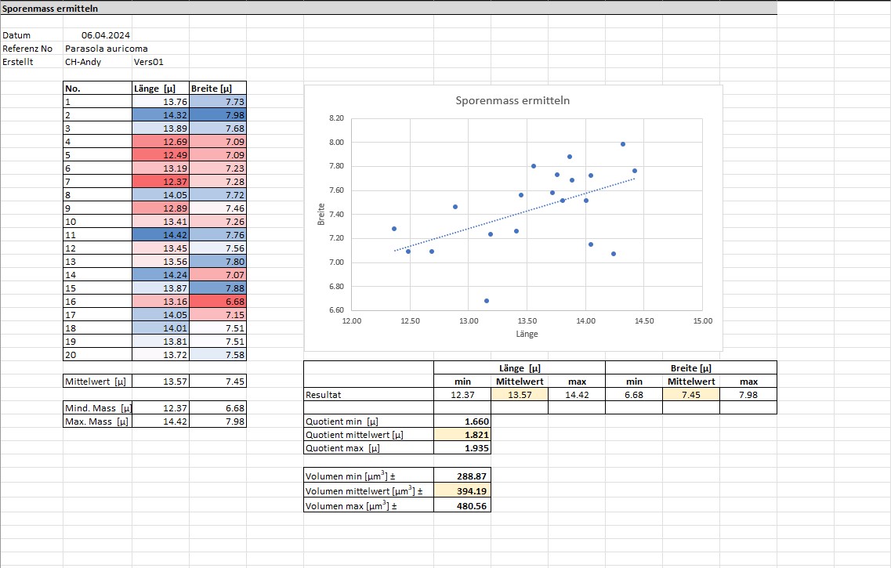Select the 'Vers01' version cell

(x=149, y=62)
